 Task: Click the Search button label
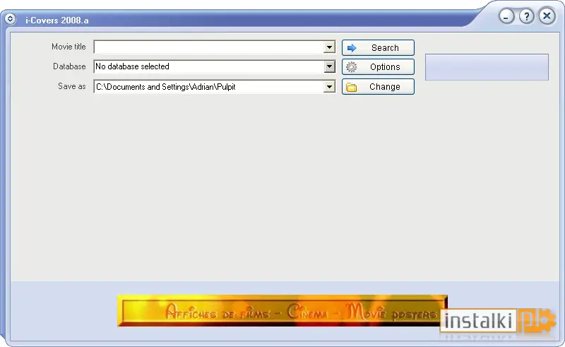pyautogui.click(x=385, y=48)
